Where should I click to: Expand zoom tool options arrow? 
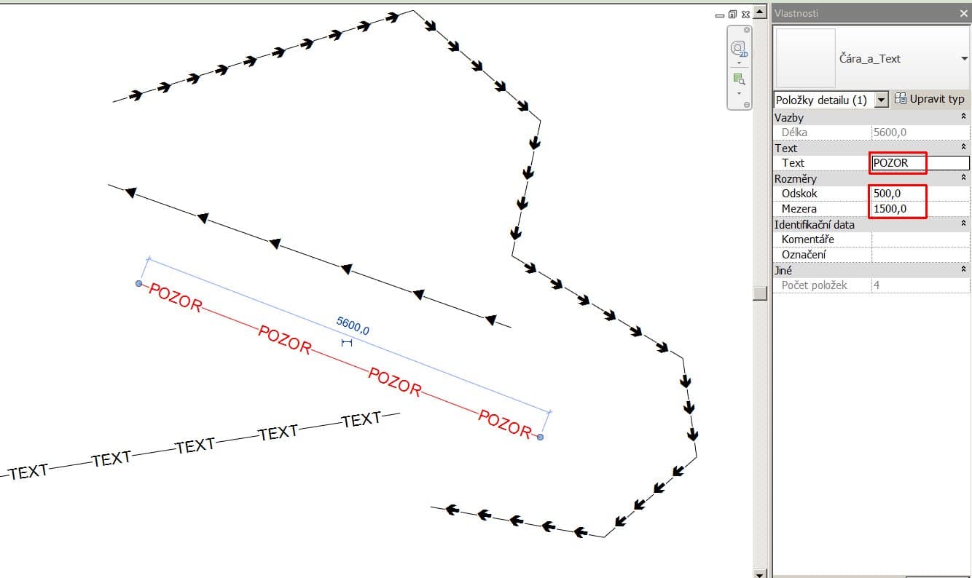click(739, 93)
